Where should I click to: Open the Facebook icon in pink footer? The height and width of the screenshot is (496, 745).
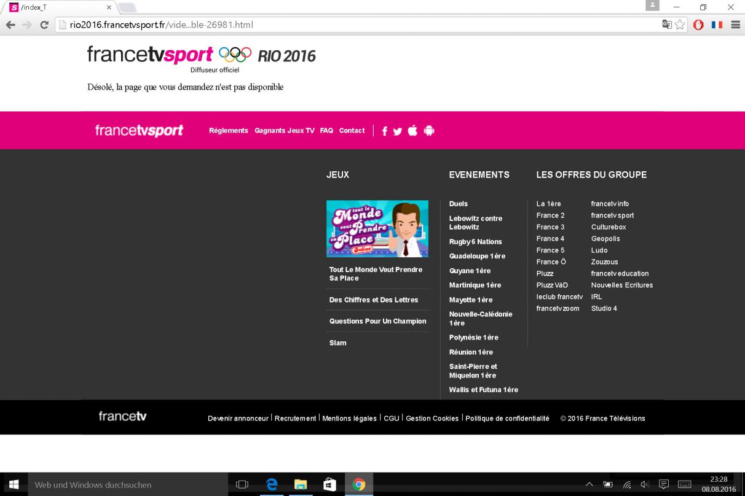tap(385, 131)
